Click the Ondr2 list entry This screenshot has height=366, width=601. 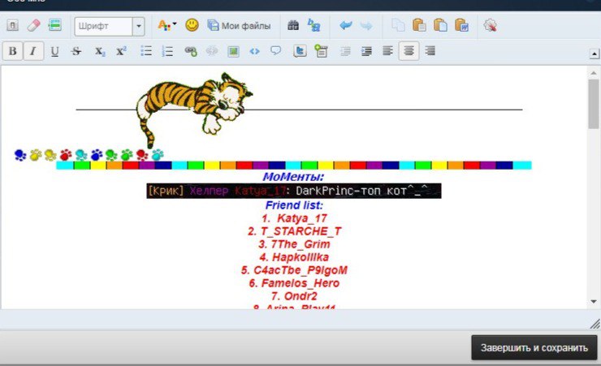click(294, 296)
